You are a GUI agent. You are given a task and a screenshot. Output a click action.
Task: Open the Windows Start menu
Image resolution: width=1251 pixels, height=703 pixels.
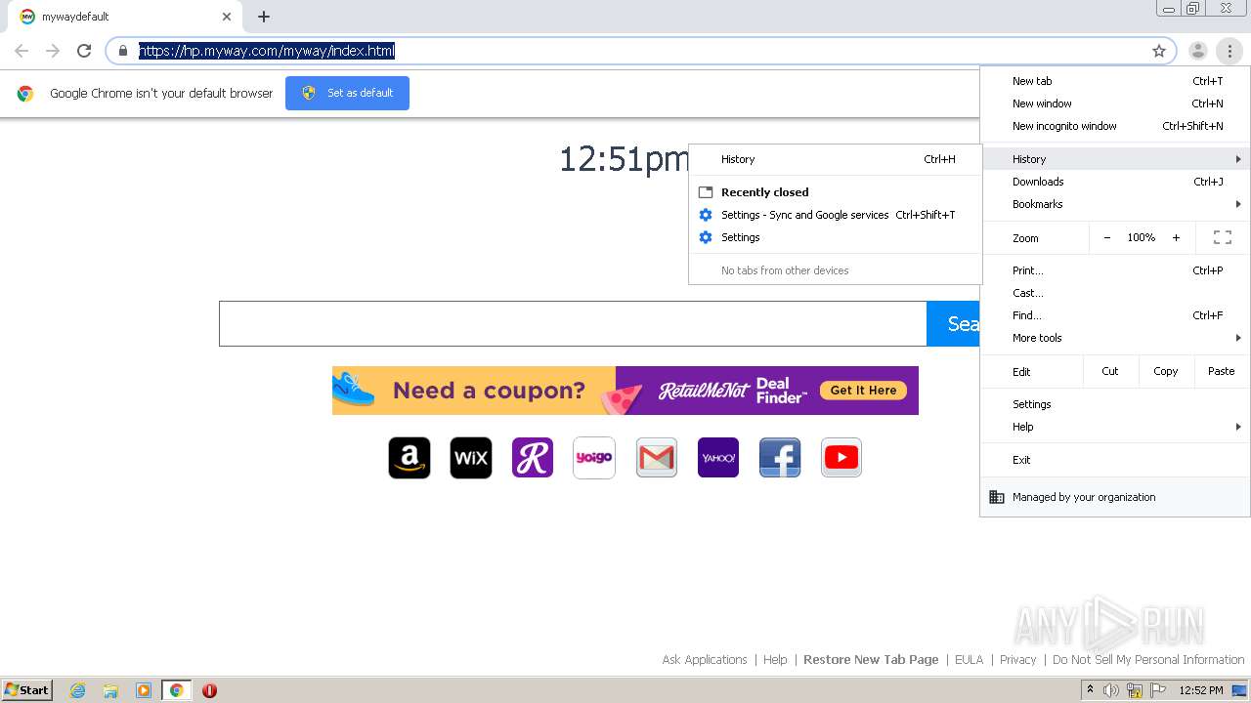coord(26,690)
